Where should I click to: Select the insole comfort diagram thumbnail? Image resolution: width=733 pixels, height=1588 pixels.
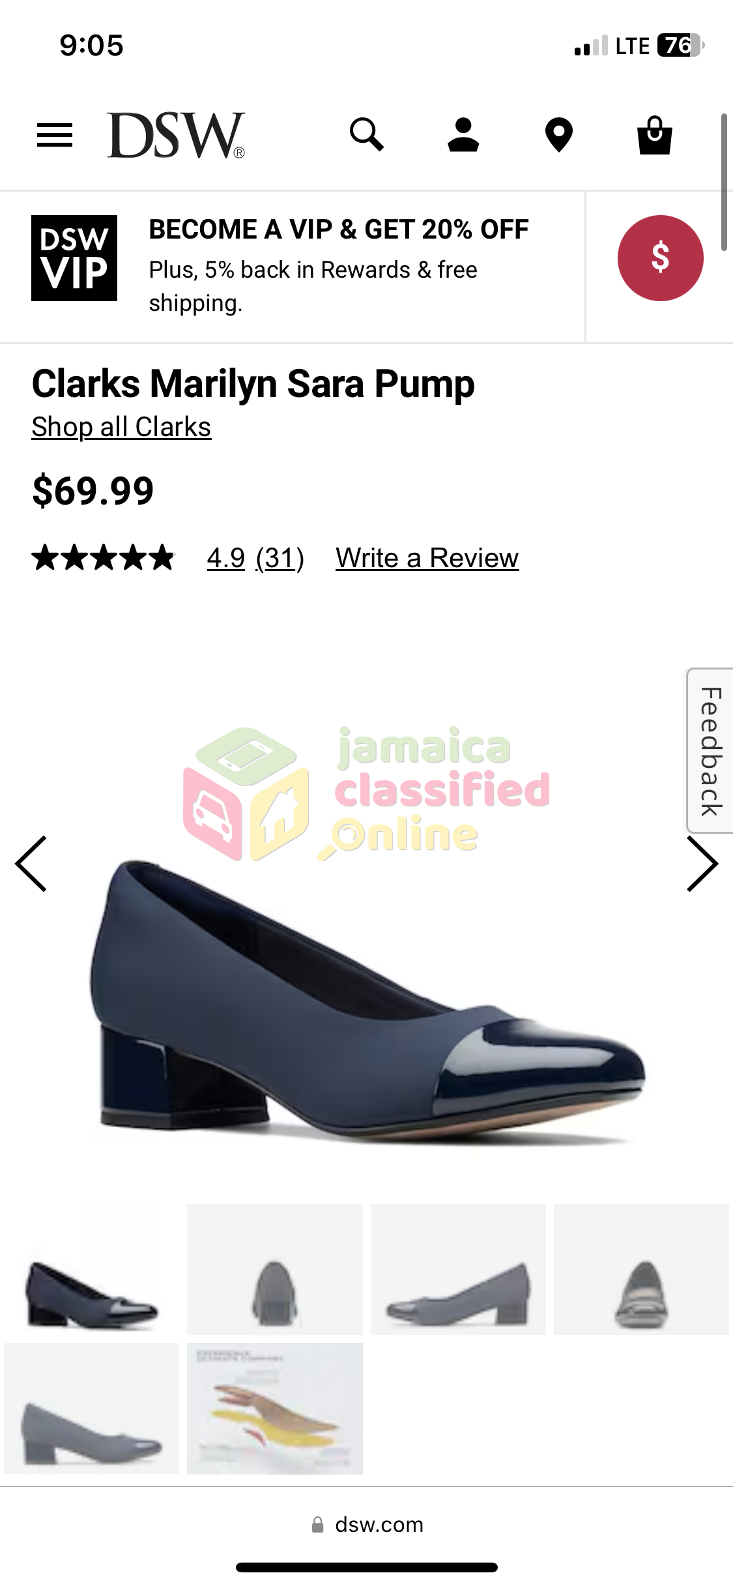pyautogui.click(x=275, y=1408)
